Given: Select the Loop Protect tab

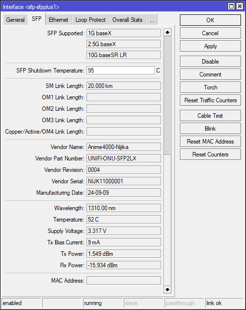Looking at the screenshot, I should coord(90,20).
